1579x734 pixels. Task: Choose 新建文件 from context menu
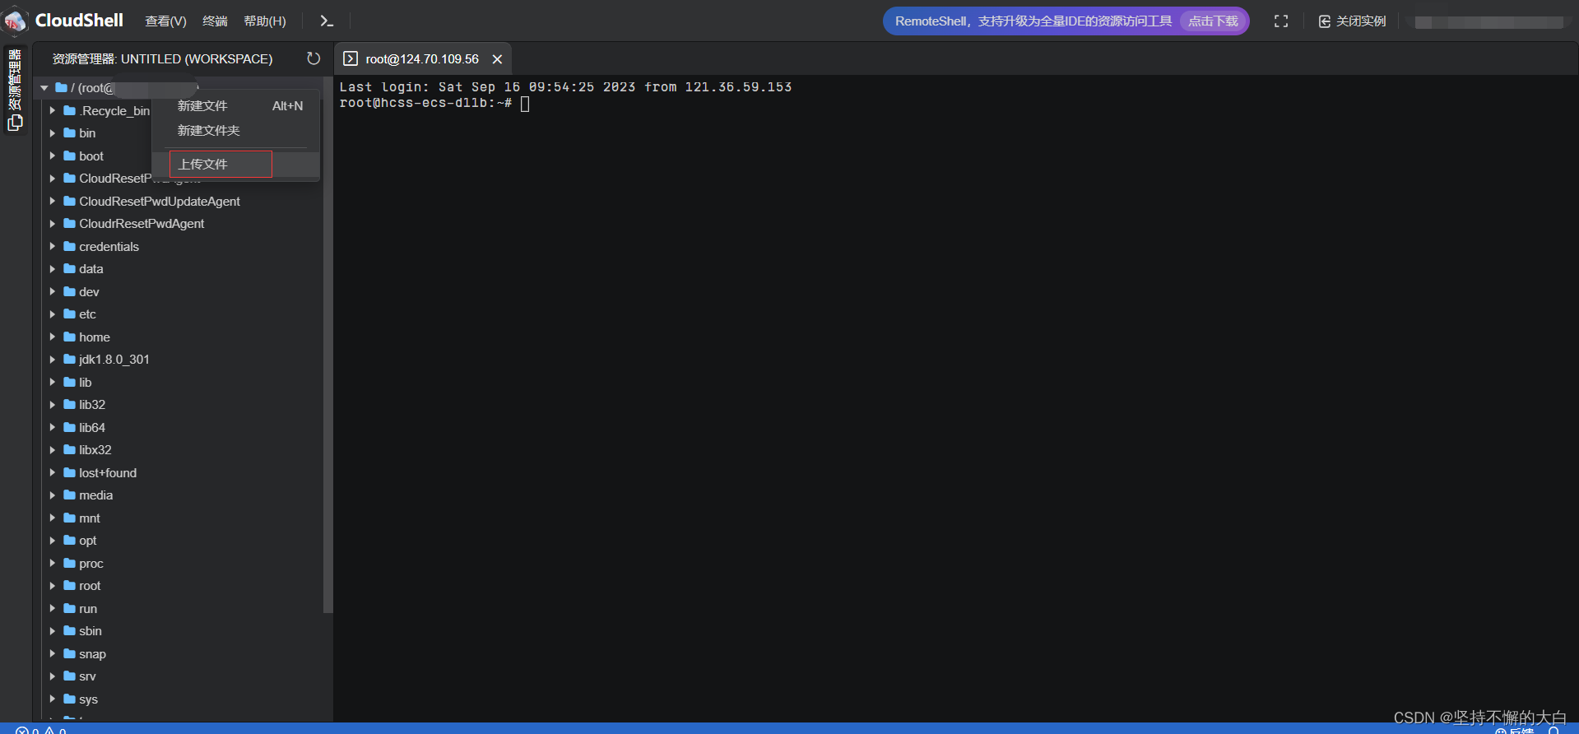(236, 105)
